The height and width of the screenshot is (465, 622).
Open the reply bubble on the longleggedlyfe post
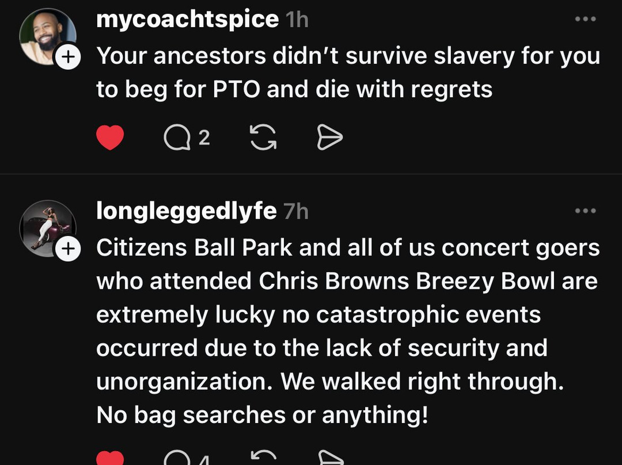176,459
